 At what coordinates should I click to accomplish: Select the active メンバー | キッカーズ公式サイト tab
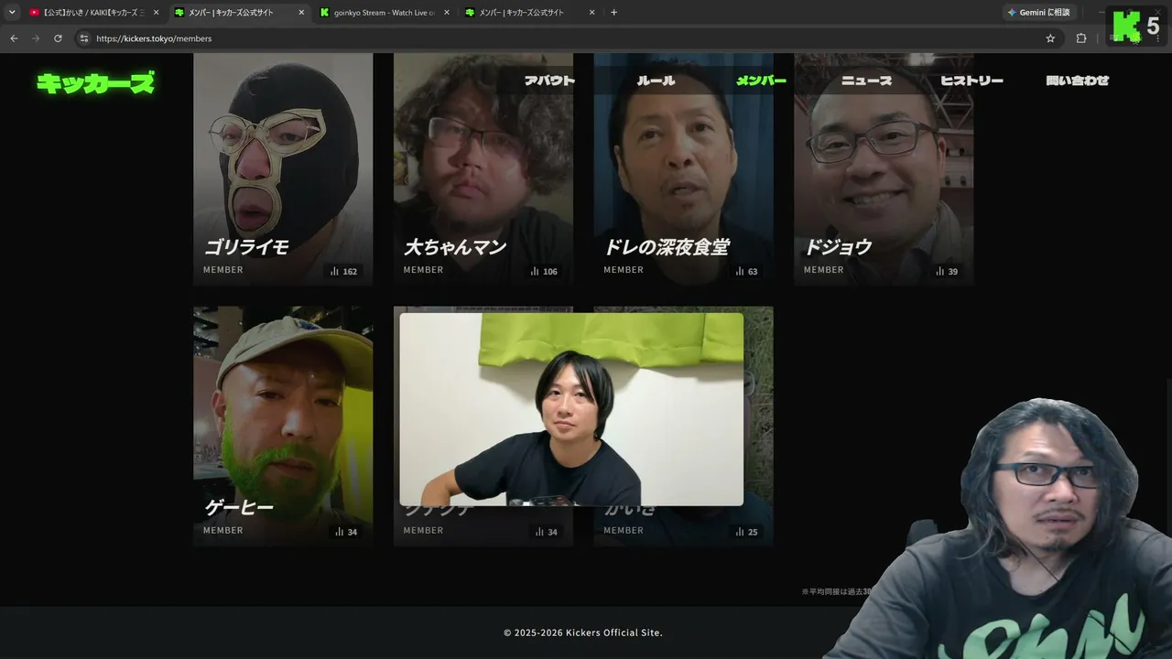[x=238, y=13]
